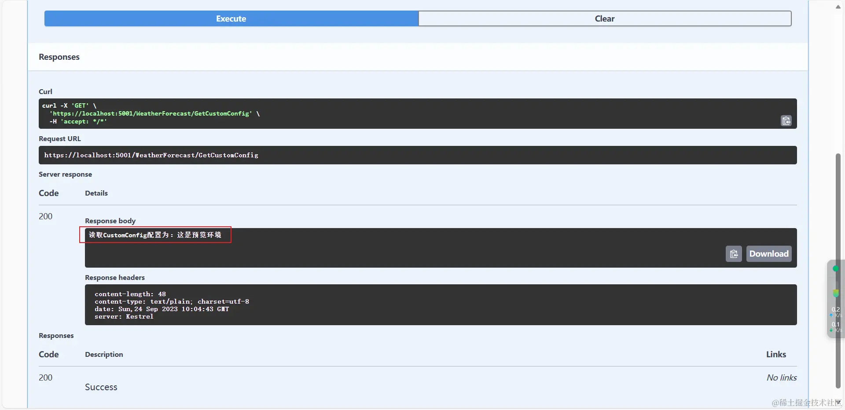This screenshot has height=410, width=845.
Task: Click the Description column header
Action: click(x=104, y=354)
